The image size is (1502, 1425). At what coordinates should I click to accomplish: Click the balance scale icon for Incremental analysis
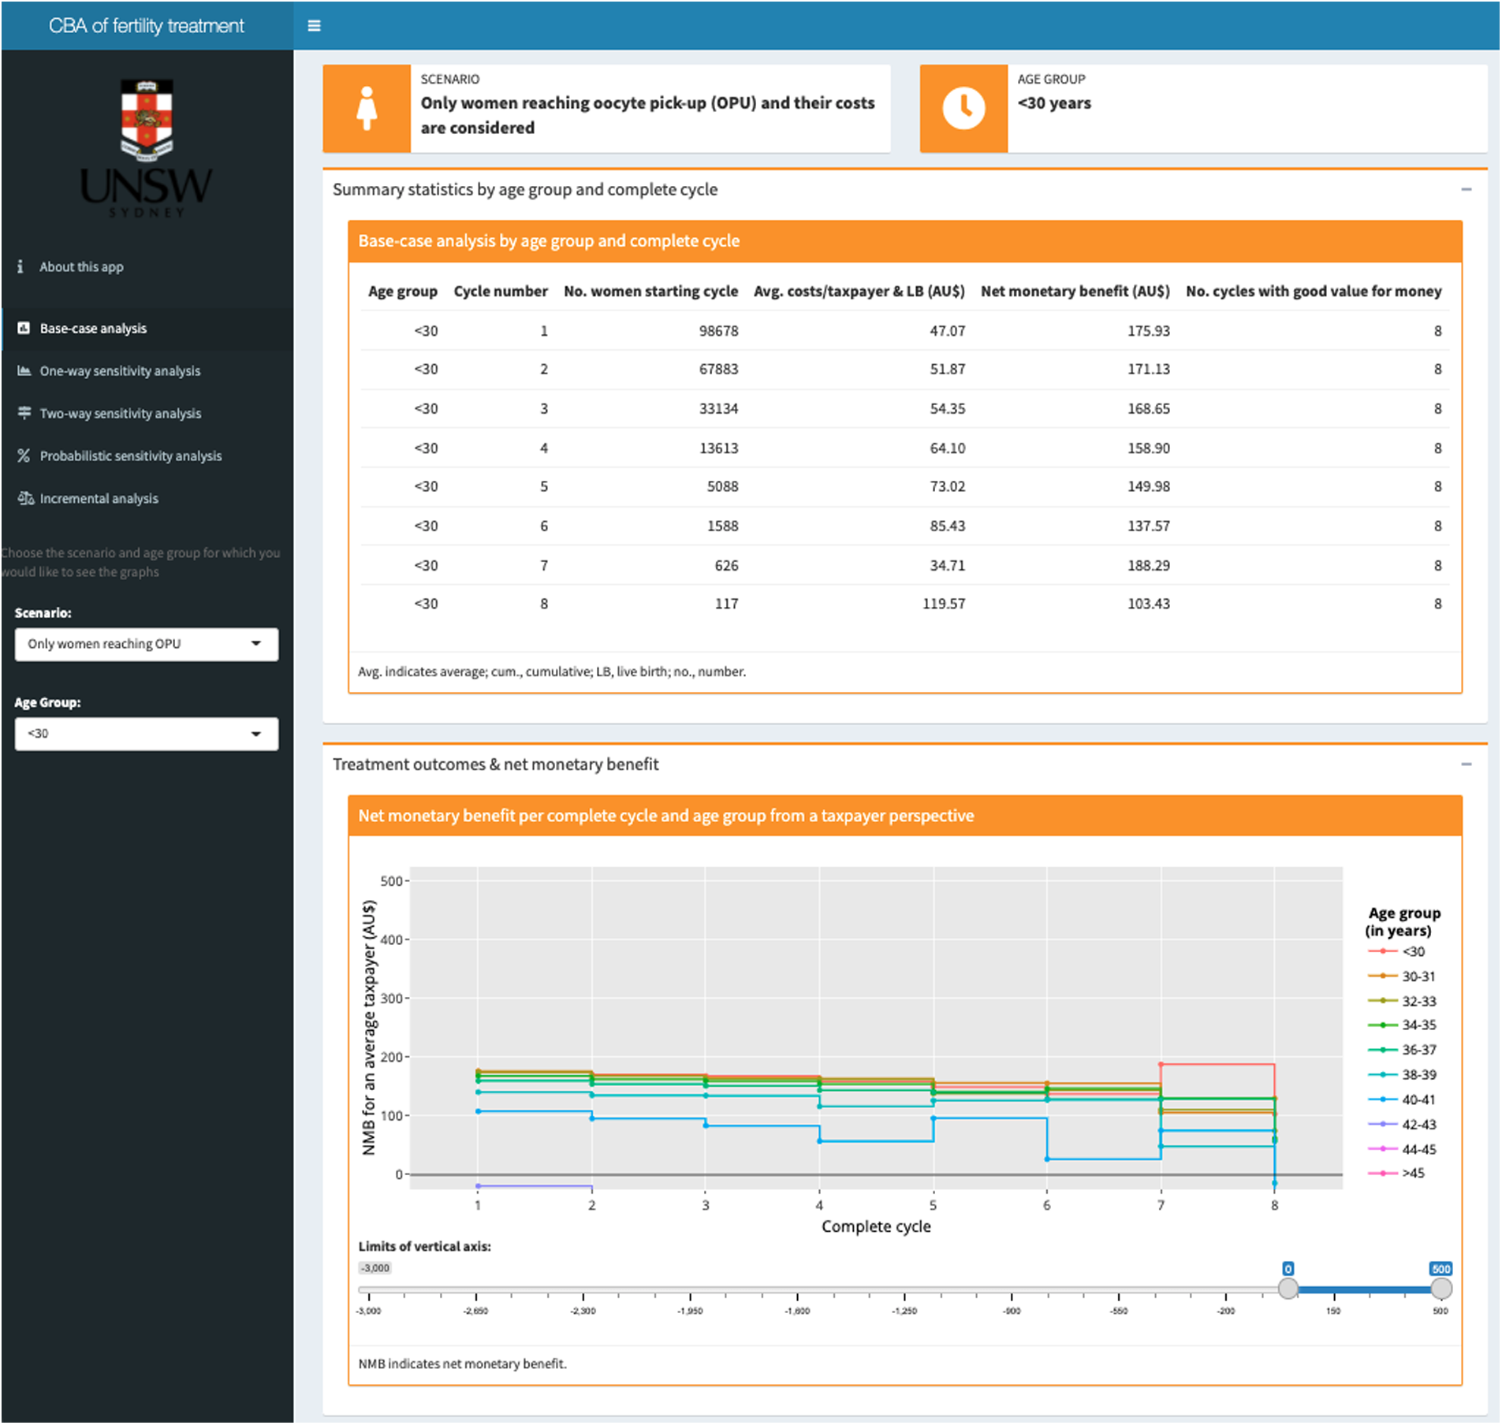click(x=25, y=499)
